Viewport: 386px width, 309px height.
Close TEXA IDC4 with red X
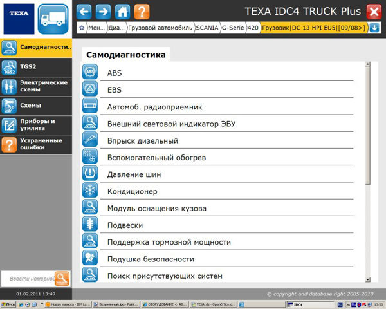coord(374,12)
